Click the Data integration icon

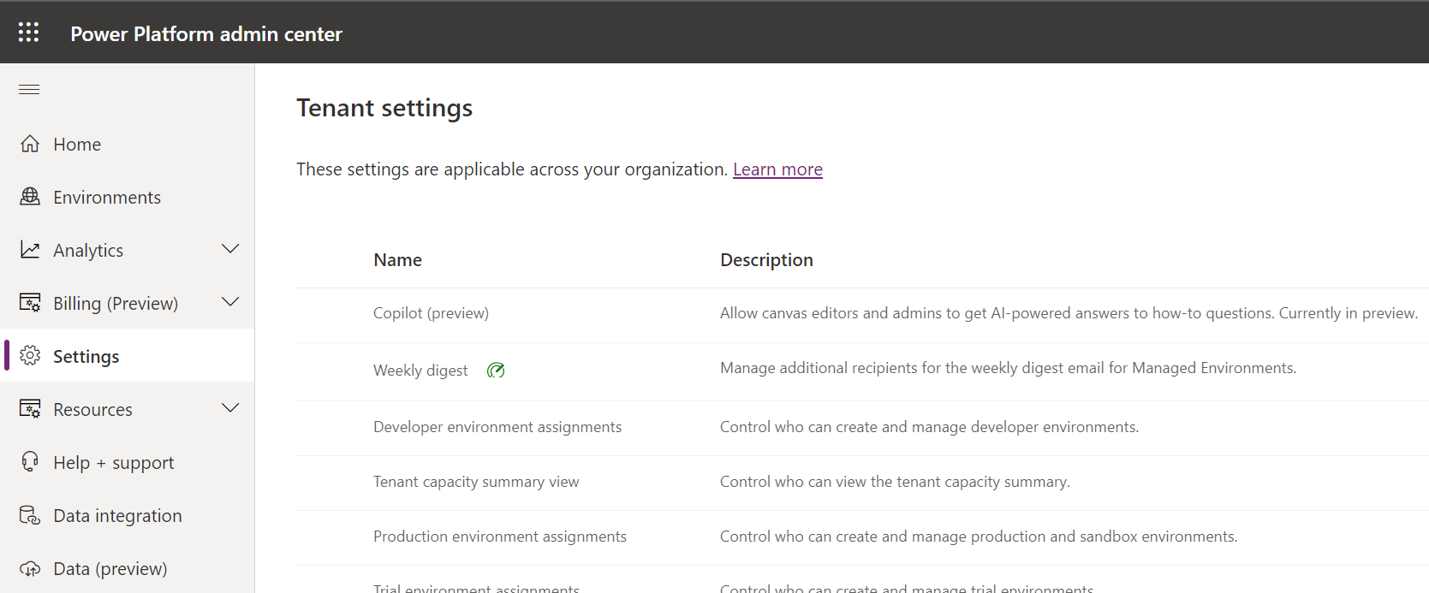pos(30,515)
